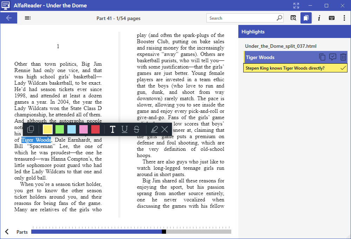Screen dimensions: 351x239
Task: Delete the Tiger Woods highlight
Action: (x=343, y=57)
